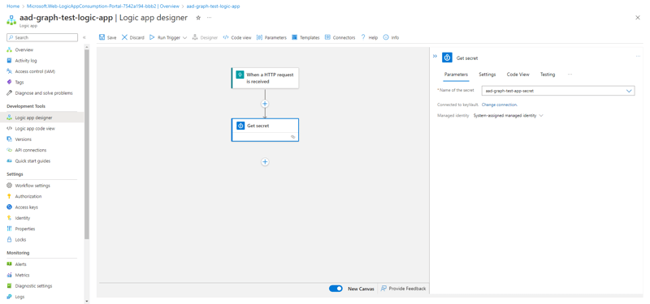Click the Change connection link
650x304 pixels.
(x=499, y=105)
